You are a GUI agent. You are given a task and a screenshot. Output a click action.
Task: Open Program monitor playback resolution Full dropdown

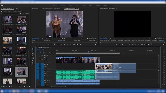coord(151,39)
